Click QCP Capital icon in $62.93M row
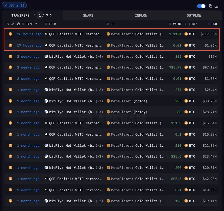 [46, 179]
